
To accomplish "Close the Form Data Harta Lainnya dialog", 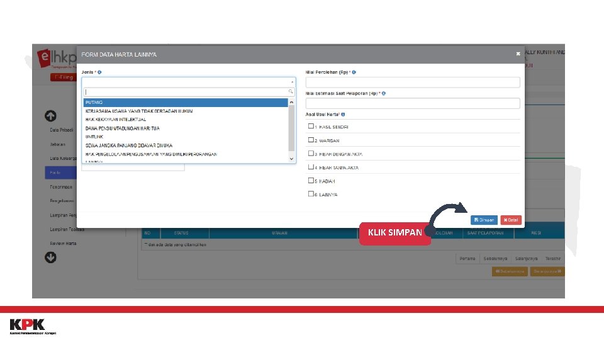I will point(518,54).
